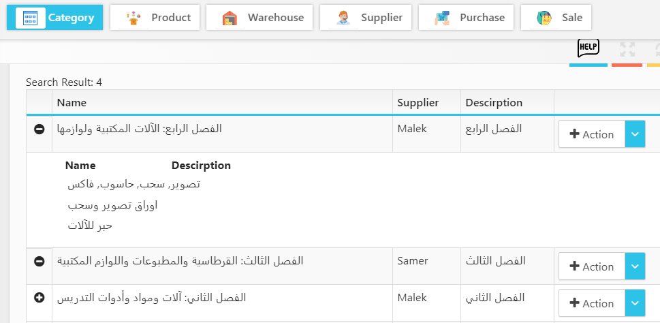Switch to the Supplier tab
Viewport: 660px width, 323px height.
[x=366, y=18]
